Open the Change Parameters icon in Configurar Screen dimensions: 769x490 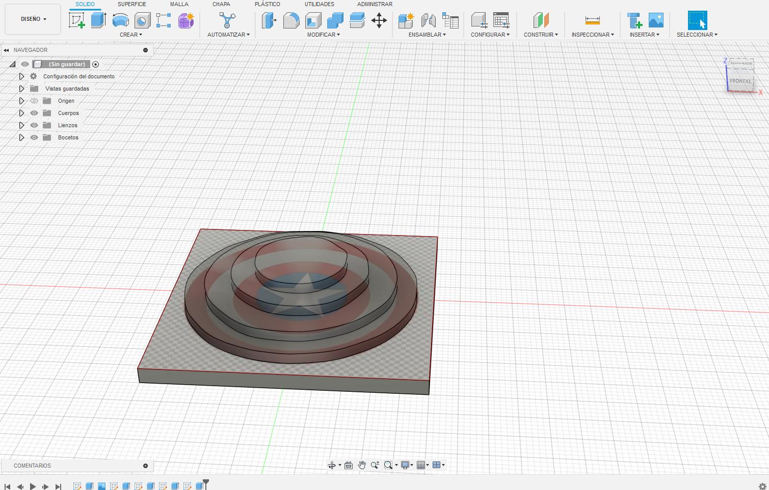(x=501, y=20)
